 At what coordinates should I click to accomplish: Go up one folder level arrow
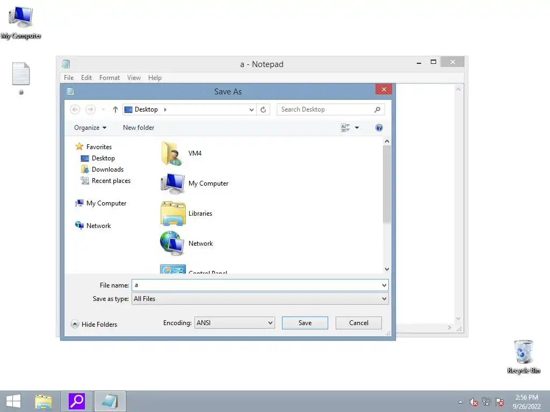(115, 109)
